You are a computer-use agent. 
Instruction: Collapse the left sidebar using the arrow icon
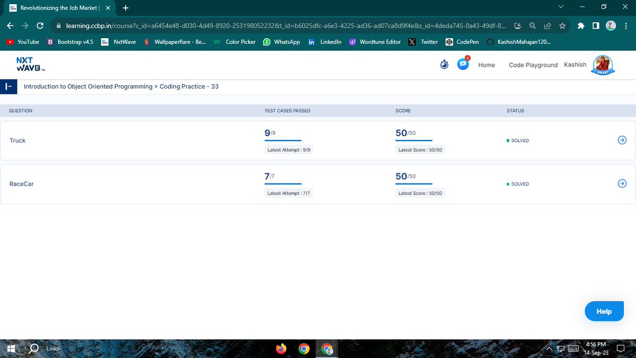[7, 86]
